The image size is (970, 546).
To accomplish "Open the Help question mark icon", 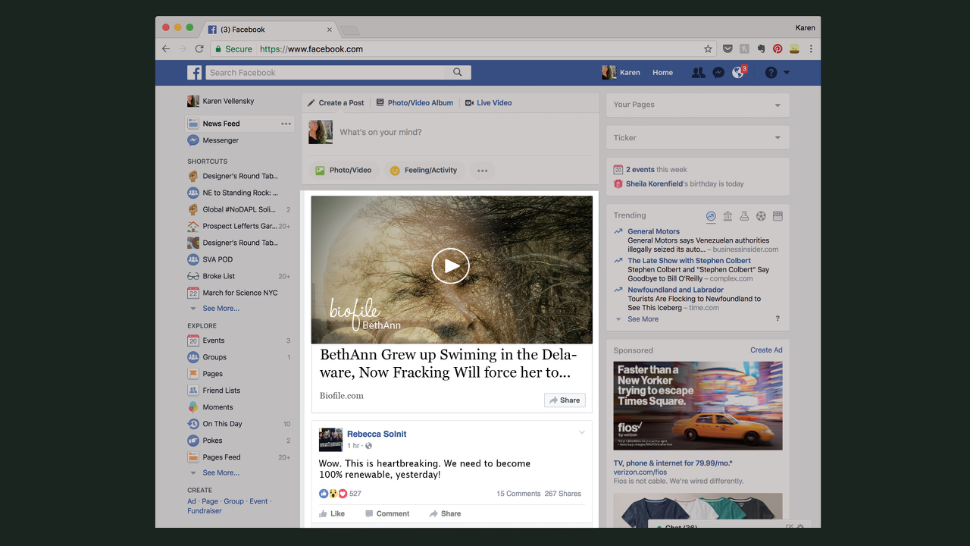I will [x=771, y=73].
